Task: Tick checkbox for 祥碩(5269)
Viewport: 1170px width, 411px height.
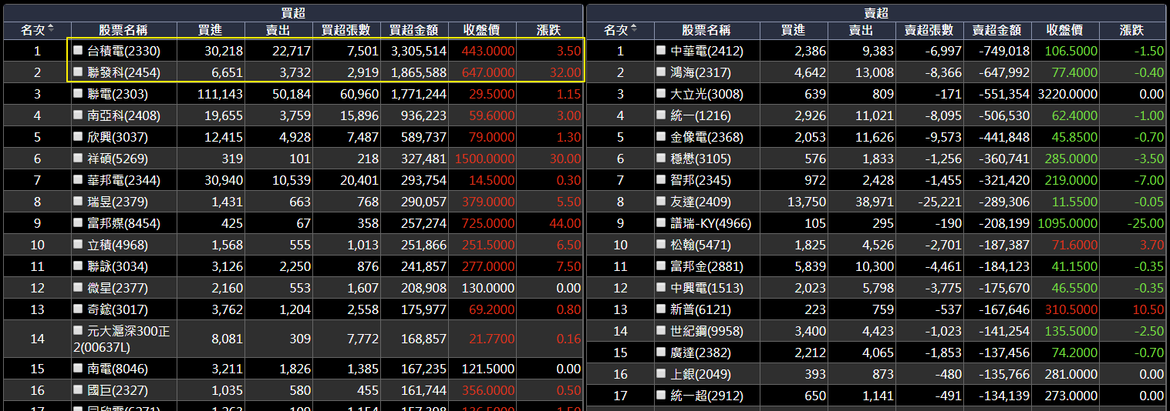Action: (x=78, y=158)
